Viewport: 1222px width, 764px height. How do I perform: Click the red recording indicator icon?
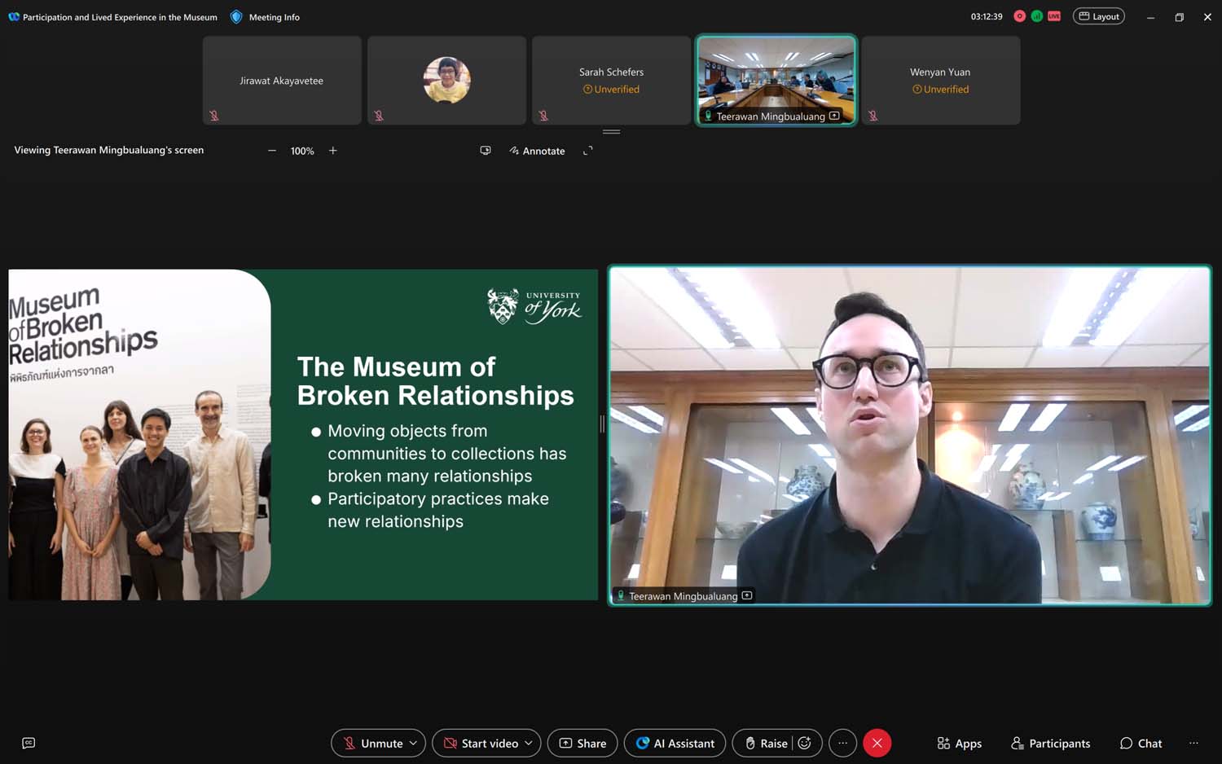click(1019, 16)
